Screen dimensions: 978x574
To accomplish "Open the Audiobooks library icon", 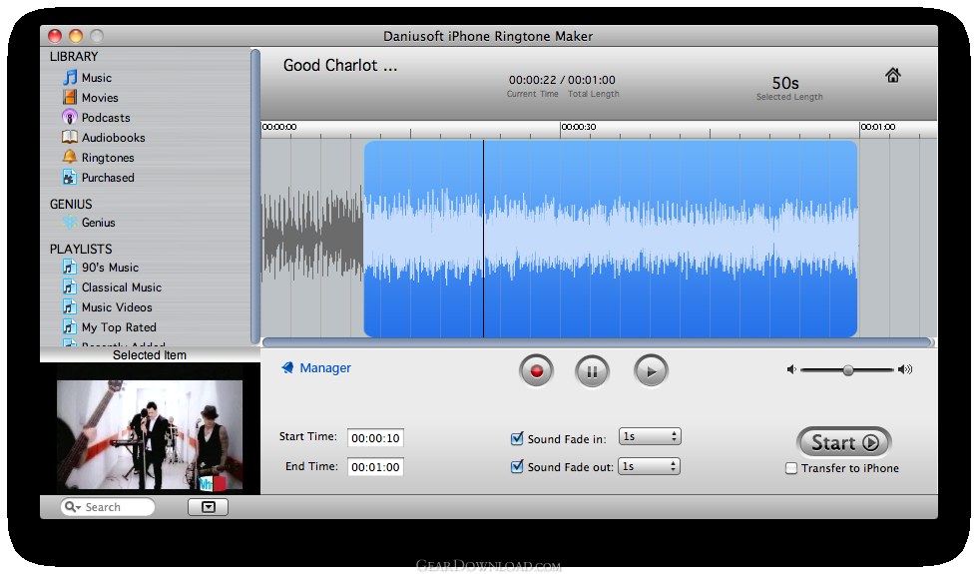I will point(70,138).
